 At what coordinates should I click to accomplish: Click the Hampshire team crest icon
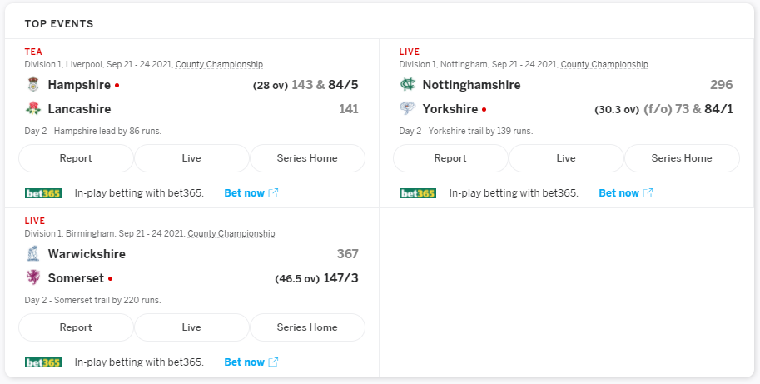(x=33, y=84)
